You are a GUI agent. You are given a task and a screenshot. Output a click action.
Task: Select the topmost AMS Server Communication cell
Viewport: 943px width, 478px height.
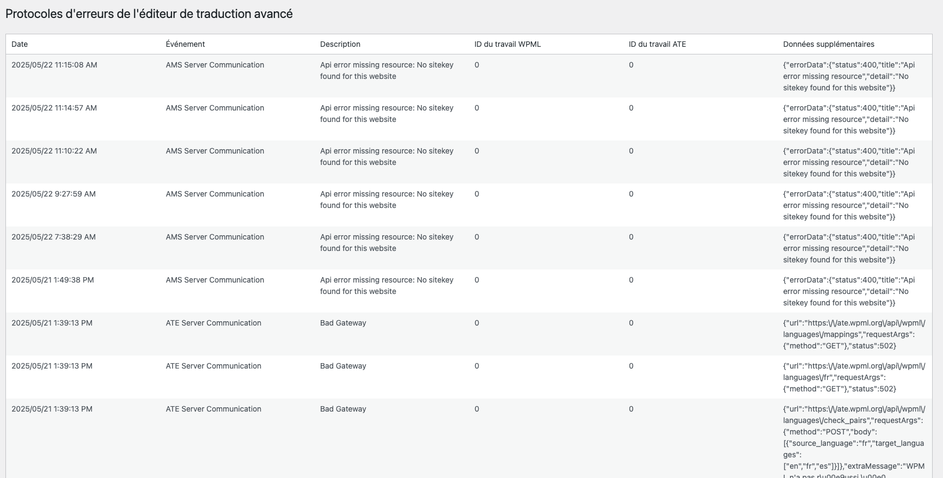(x=215, y=65)
